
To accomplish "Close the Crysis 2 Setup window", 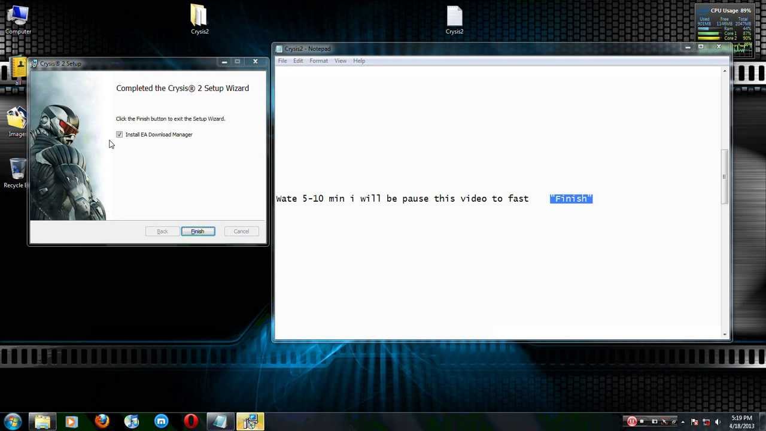I will [x=255, y=62].
